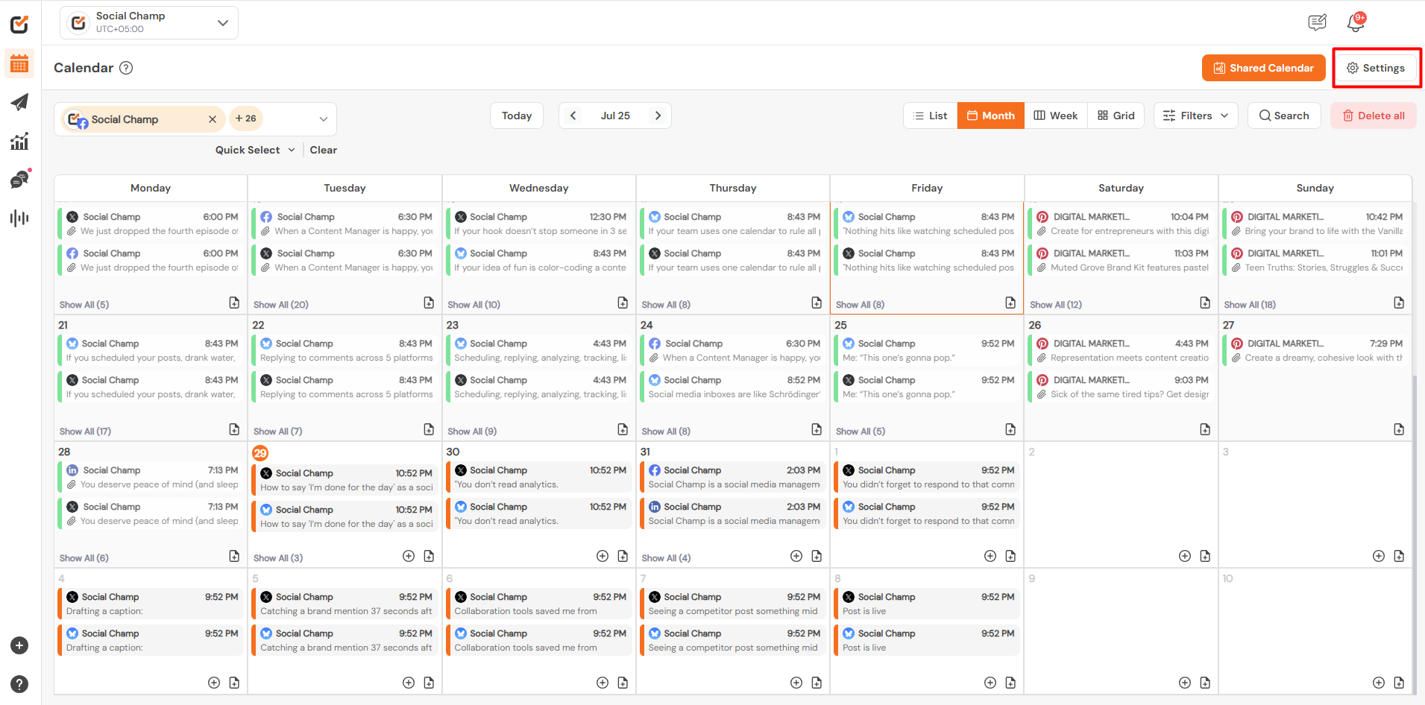Click the +26 more accounts chip
The image size is (1425, 705).
pos(246,118)
